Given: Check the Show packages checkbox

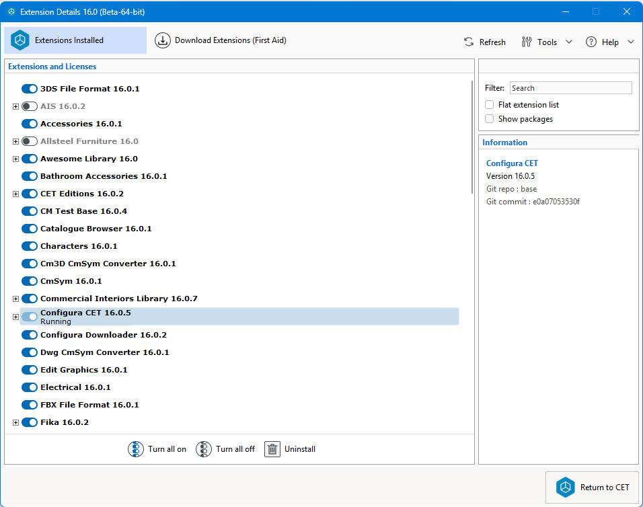Looking at the screenshot, I should click(x=490, y=118).
